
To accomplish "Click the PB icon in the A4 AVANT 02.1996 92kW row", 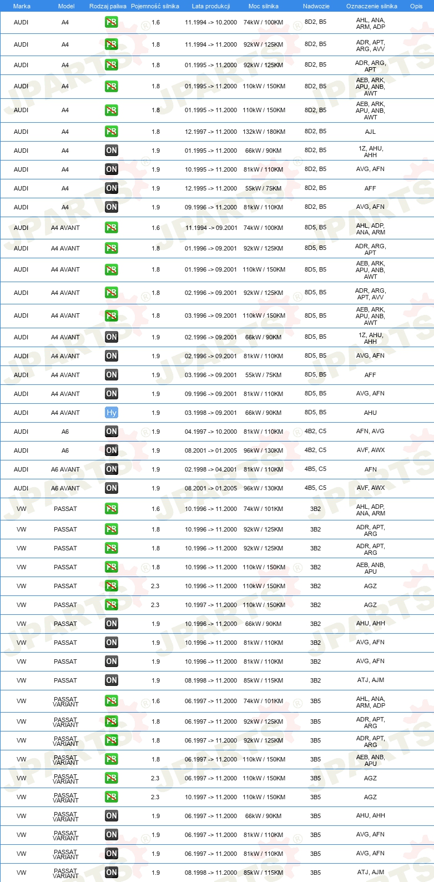I will 112,293.
